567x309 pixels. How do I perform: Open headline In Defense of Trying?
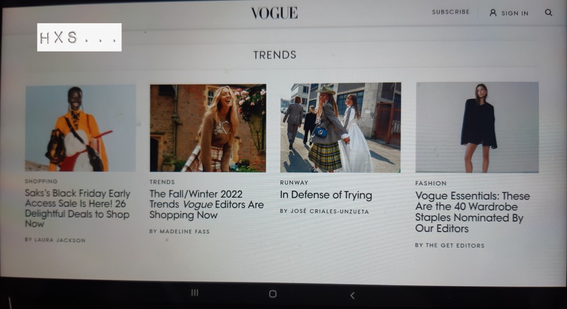326,195
